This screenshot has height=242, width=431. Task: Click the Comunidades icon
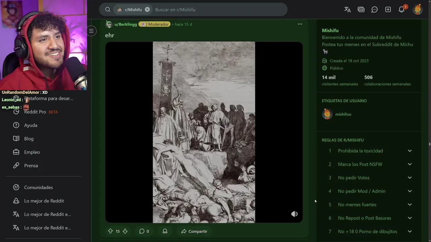[16, 187]
